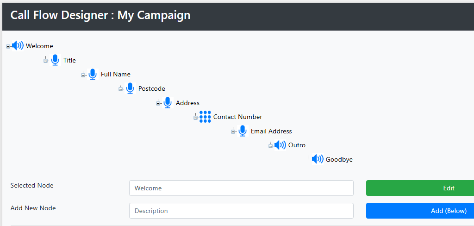This screenshot has height=226, width=474.
Task: Collapse the Welcome tree node
Action: [8, 46]
